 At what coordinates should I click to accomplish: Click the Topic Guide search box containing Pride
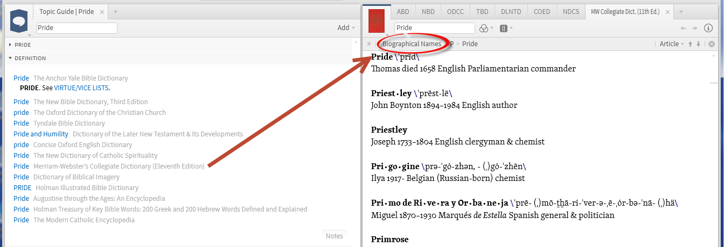pyautogui.click(x=77, y=28)
